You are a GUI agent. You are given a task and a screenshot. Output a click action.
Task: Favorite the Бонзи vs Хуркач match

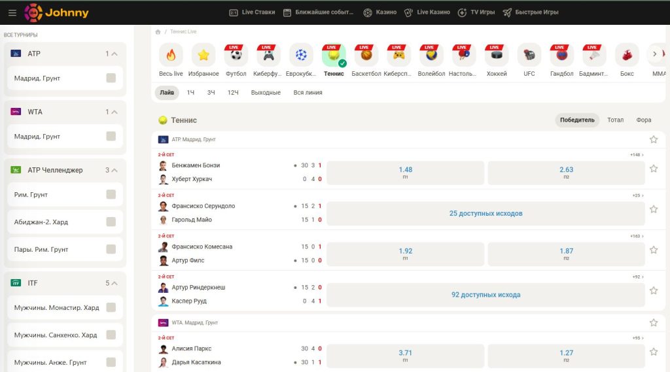[x=654, y=169]
